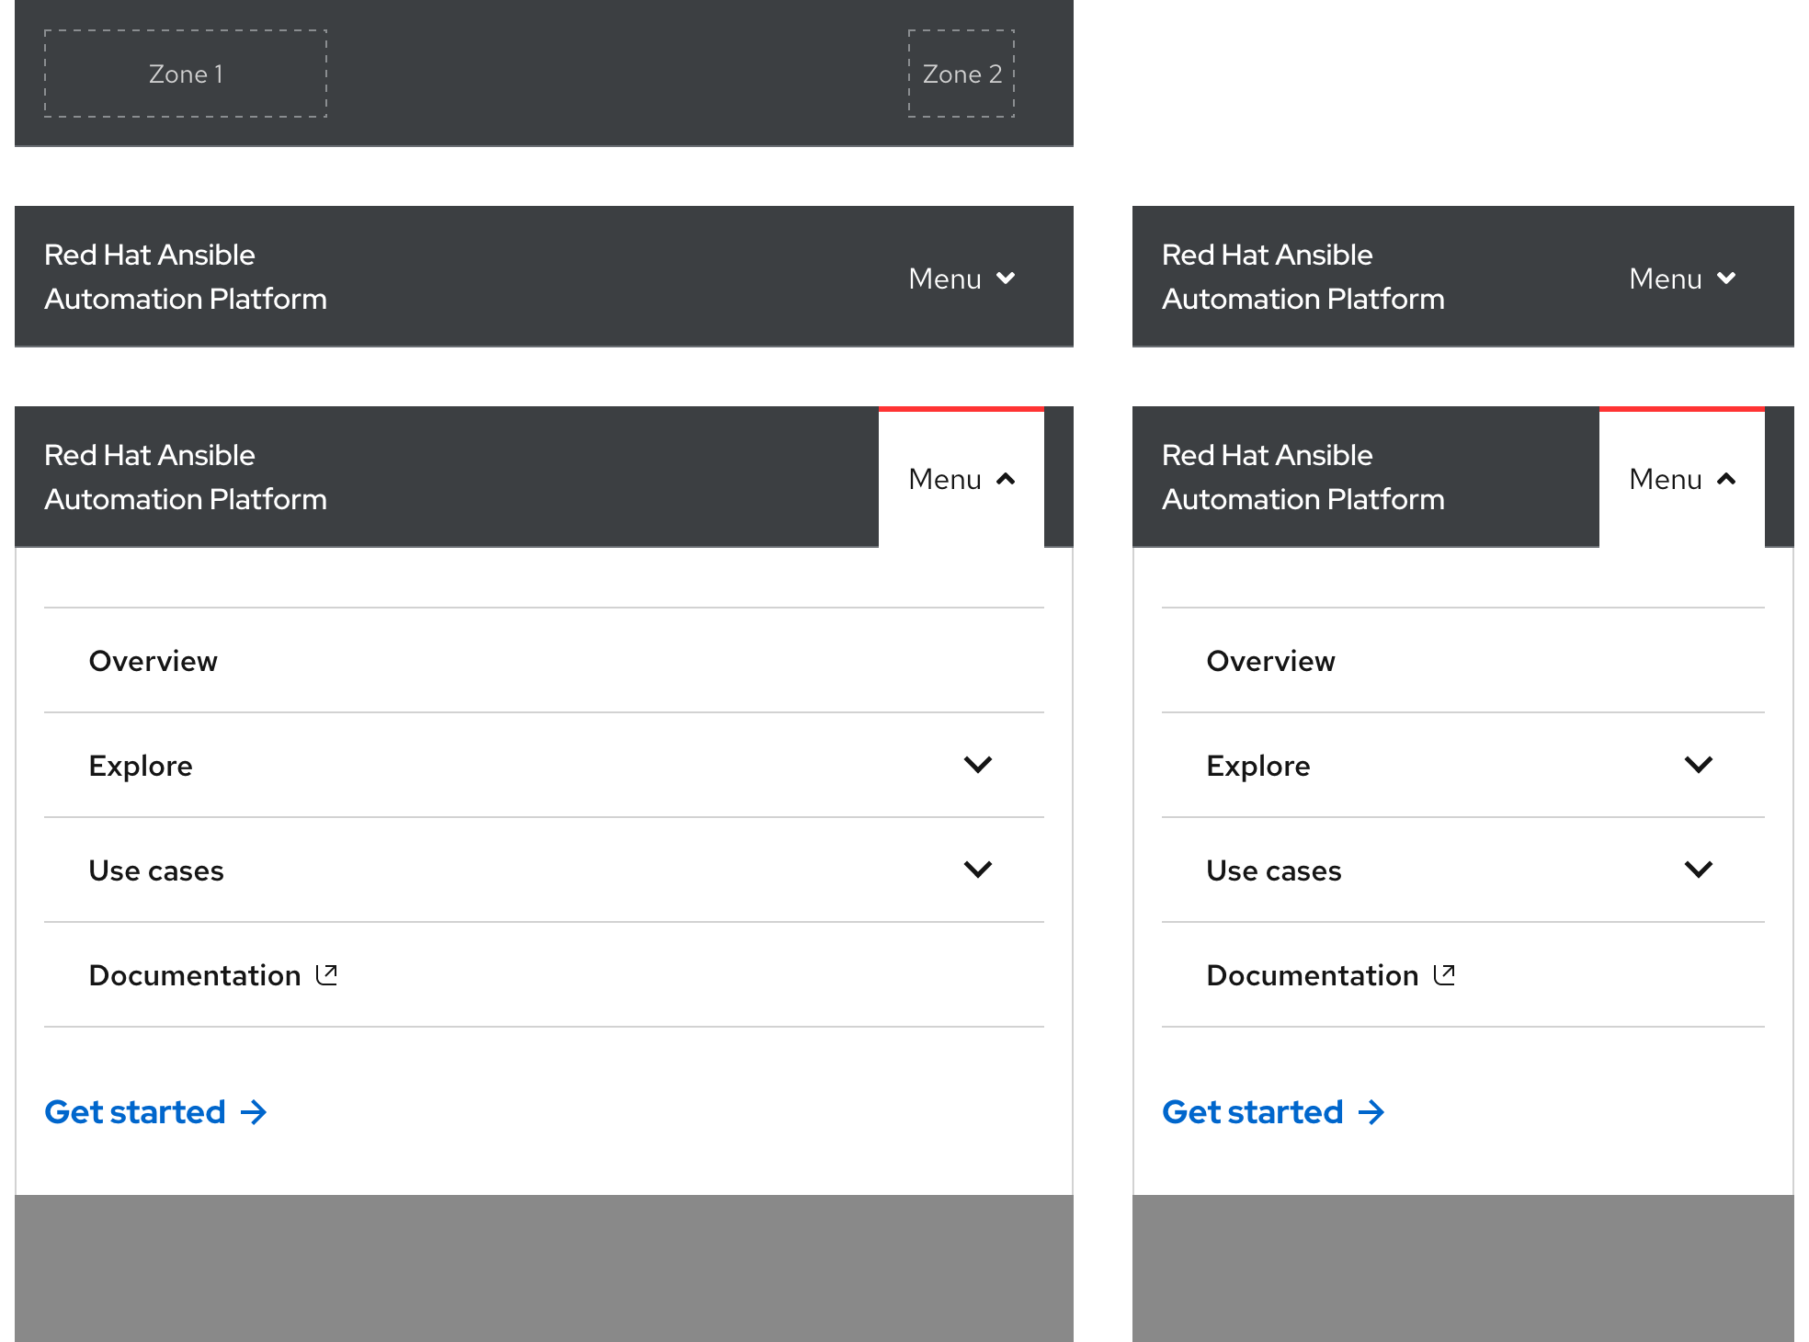This screenshot has height=1342, width=1809.
Task: Click arrow icon next to right Get started
Action: (1371, 1112)
